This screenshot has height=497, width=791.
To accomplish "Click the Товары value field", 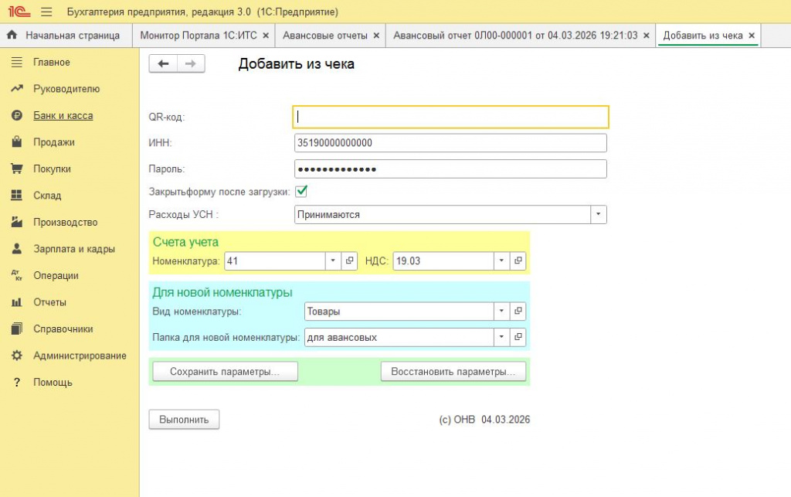I will click(x=399, y=311).
